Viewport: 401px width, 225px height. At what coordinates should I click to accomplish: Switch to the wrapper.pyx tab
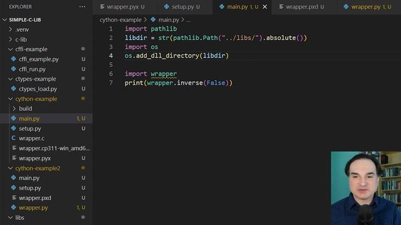(125, 7)
